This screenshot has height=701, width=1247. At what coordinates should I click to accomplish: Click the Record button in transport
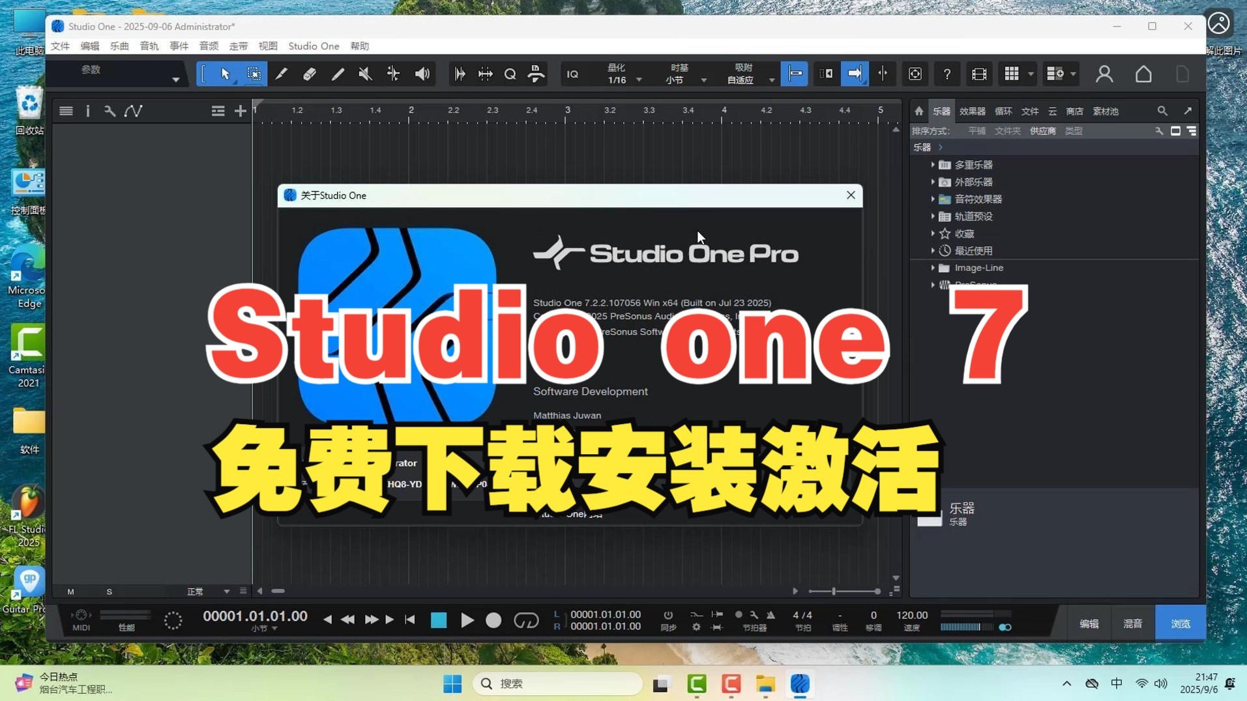click(x=493, y=620)
